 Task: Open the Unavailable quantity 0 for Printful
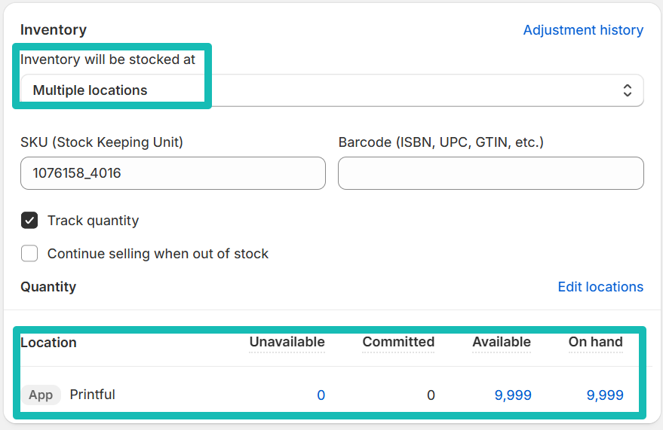(321, 395)
